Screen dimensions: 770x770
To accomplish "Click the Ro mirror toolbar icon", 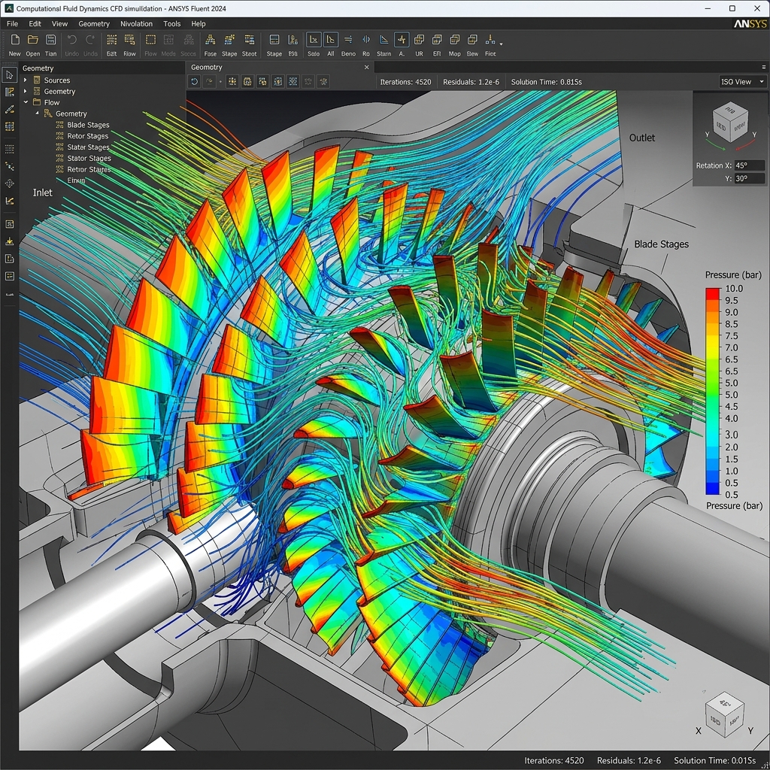I will 366,40.
